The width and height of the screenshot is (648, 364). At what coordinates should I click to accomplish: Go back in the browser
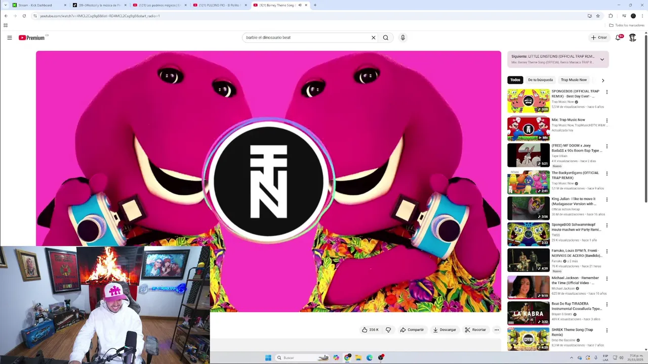pos(6,16)
